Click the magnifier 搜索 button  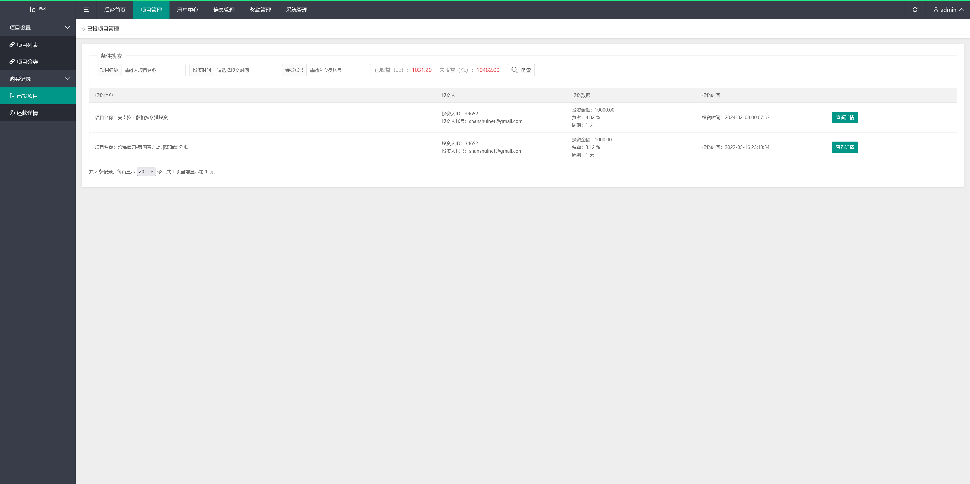pos(520,70)
